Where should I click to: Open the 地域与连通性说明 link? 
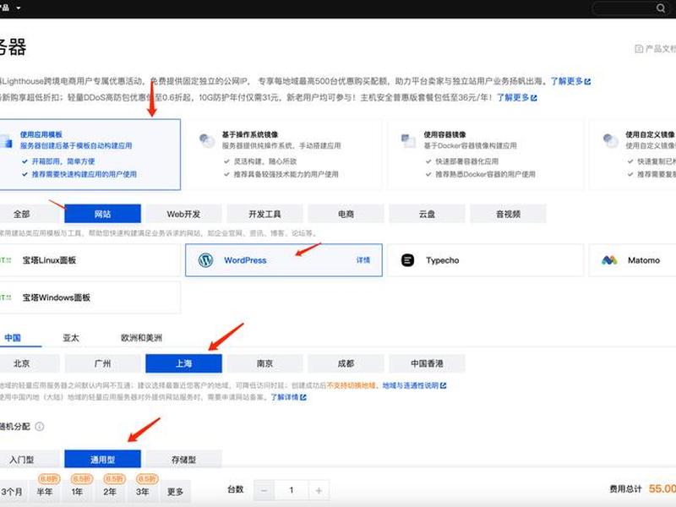[414, 385]
